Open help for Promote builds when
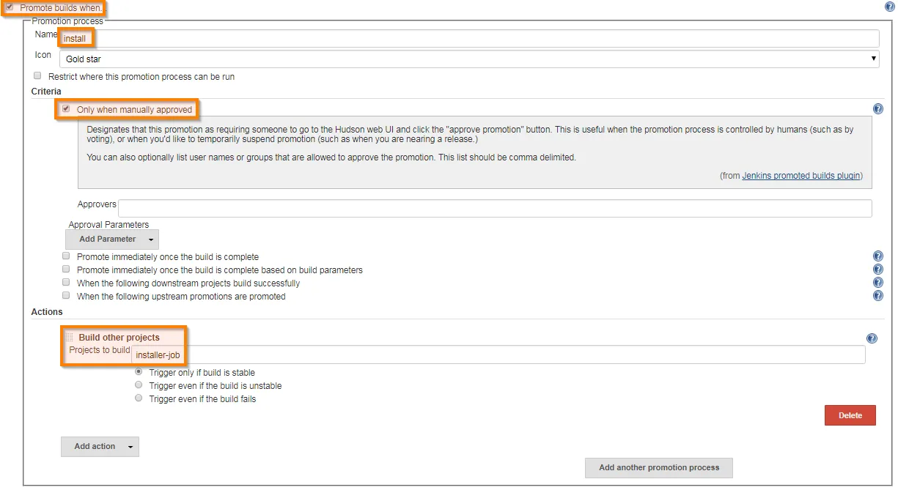The height and width of the screenshot is (490, 898). [x=889, y=7]
